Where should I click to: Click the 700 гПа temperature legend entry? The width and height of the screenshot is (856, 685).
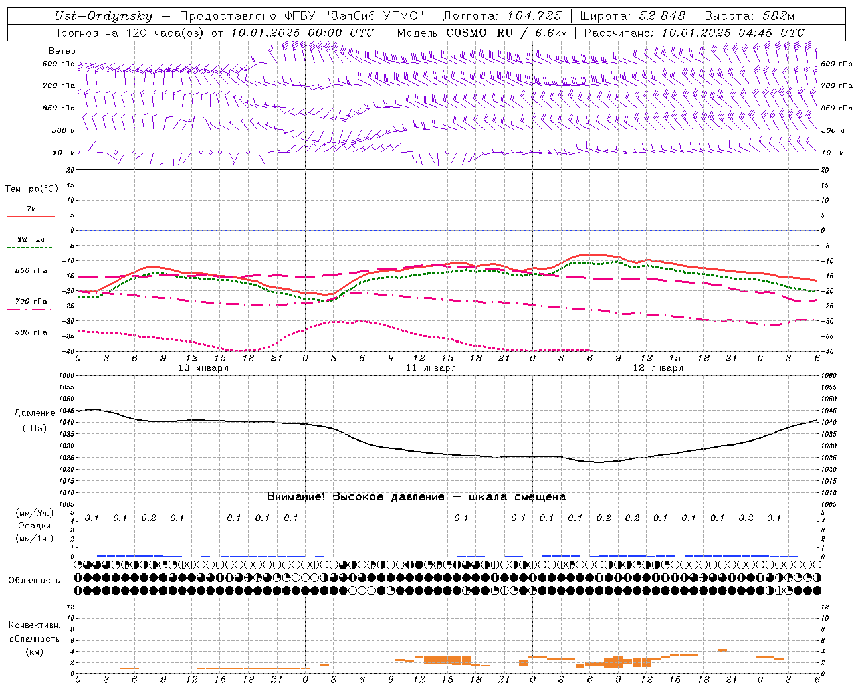(x=31, y=302)
